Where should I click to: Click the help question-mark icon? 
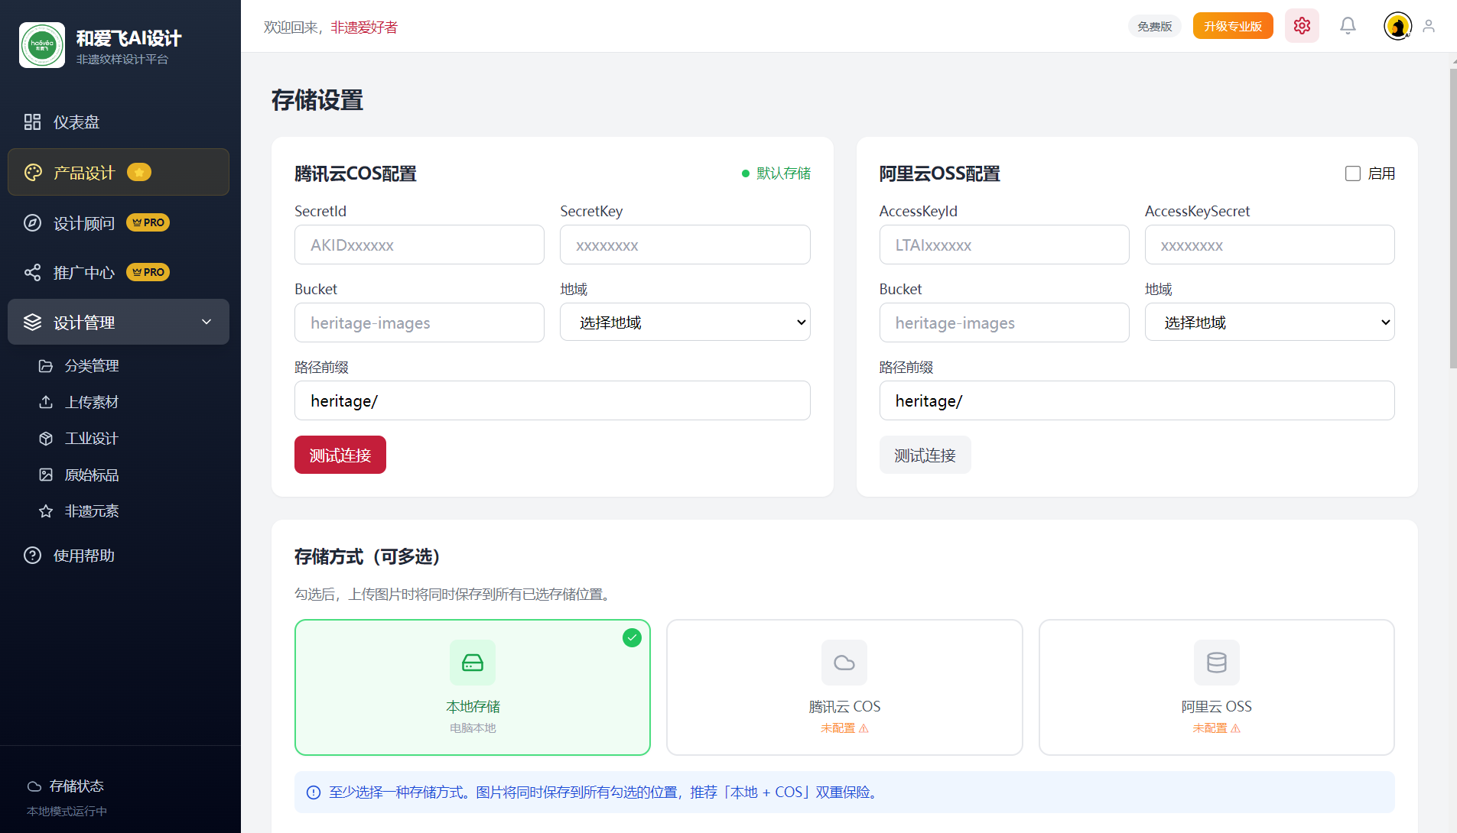(x=32, y=556)
